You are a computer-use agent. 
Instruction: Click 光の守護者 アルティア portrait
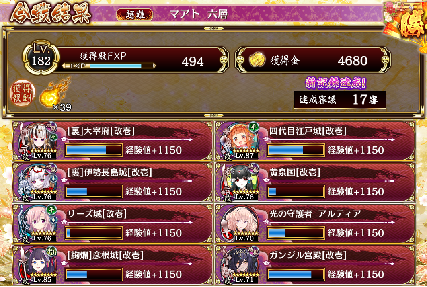(240, 223)
